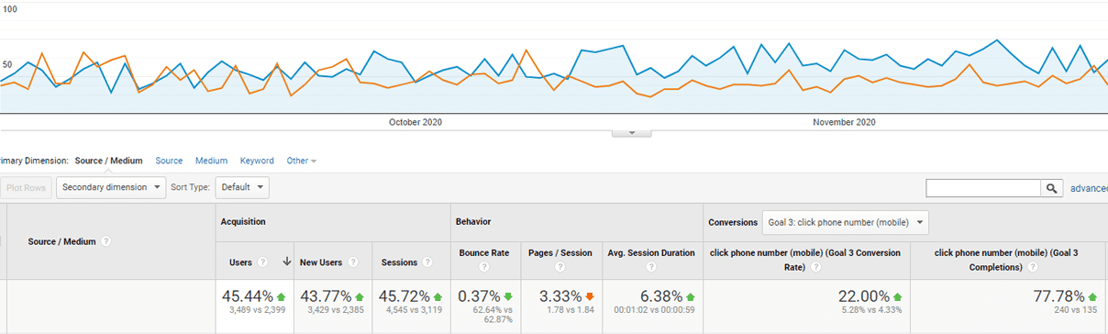Sort by Sessions column header
1108x334 pixels.
point(399,262)
